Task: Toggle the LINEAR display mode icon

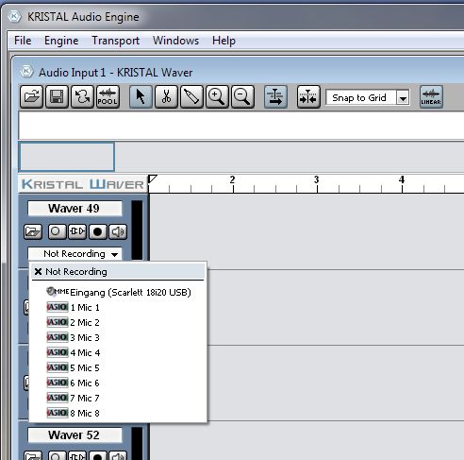Action: pyautogui.click(x=431, y=96)
